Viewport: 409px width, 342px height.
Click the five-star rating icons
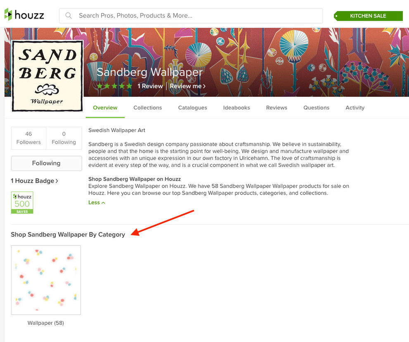coord(114,86)
